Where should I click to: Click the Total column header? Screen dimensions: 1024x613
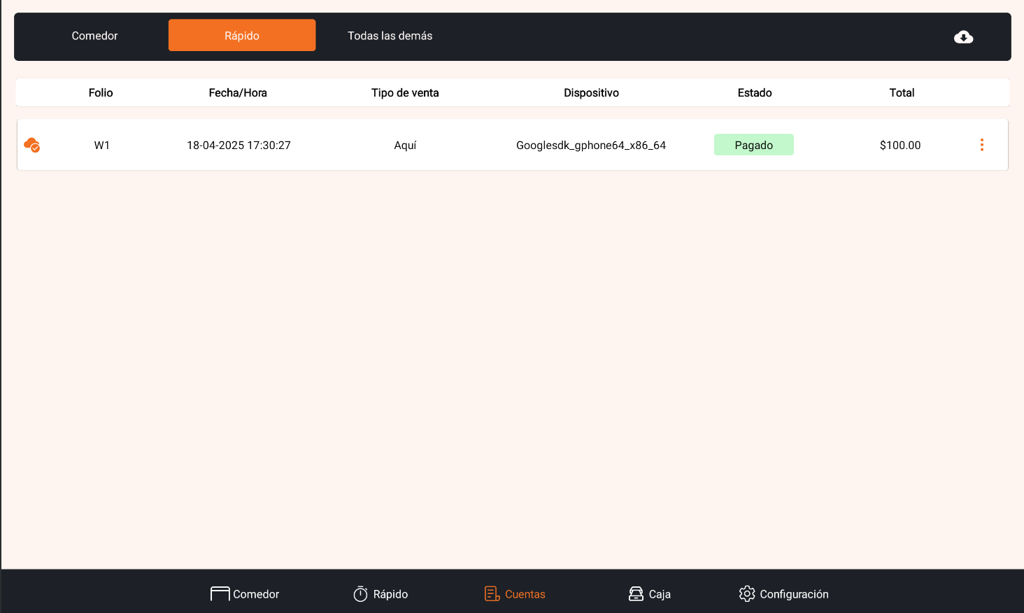click(902, 92)
